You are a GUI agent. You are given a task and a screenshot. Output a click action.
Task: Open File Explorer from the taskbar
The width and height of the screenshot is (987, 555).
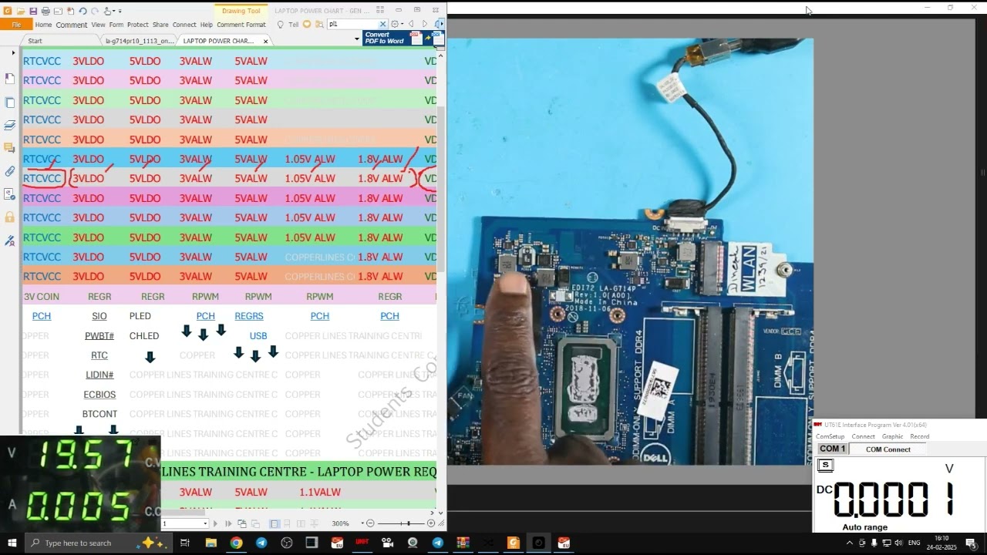tap(211, 543)
